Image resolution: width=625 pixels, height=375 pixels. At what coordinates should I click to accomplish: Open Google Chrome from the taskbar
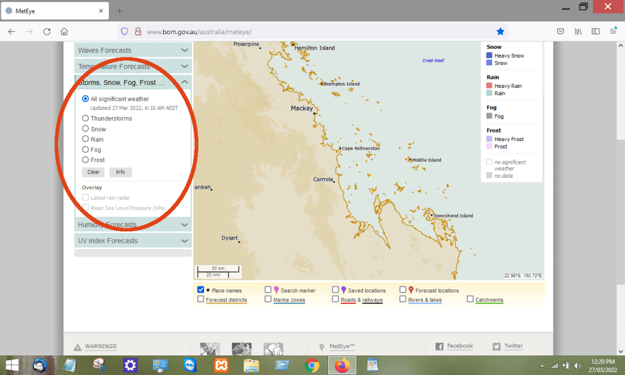click(312, 365)
